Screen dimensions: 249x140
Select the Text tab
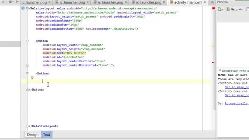tap(47, 135)
